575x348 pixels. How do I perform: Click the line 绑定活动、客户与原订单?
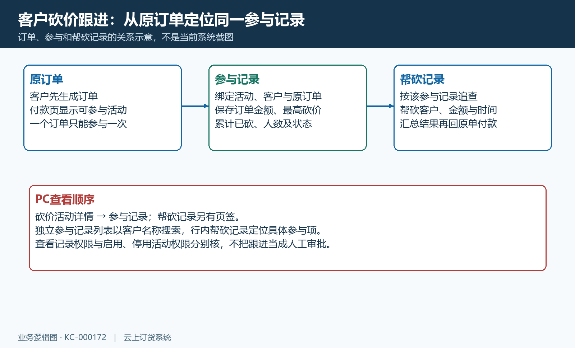point(268,96)
